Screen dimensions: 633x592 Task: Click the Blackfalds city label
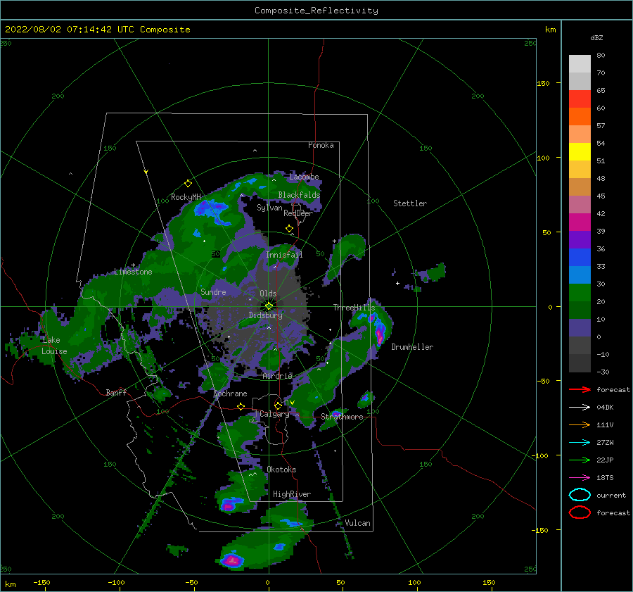(x=299, y=195)
